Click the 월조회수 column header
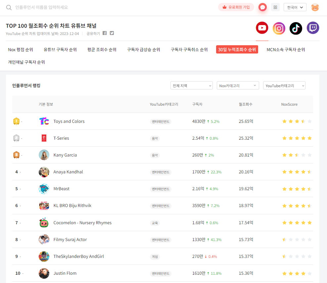 (x=246, y=104)
